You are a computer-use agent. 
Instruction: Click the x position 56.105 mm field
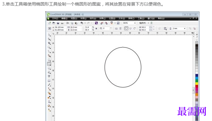(x=60, y=27)
